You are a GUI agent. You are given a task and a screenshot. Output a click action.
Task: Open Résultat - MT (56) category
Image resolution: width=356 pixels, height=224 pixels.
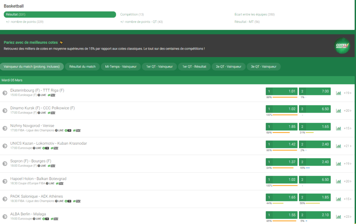coord(247,22)
